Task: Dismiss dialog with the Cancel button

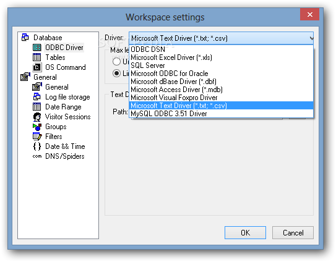Action: [x=293, y=233]
